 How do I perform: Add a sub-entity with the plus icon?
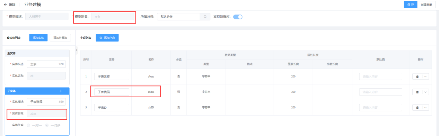point(61,91)
